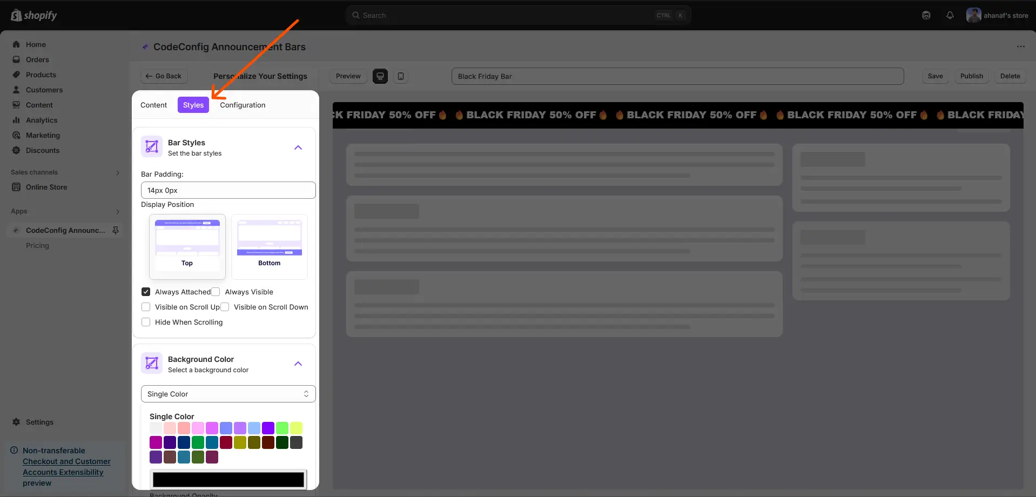Click the Go Back button
Image resolution: width=1036 pixels, height=497 pixels.
(164, 76)
